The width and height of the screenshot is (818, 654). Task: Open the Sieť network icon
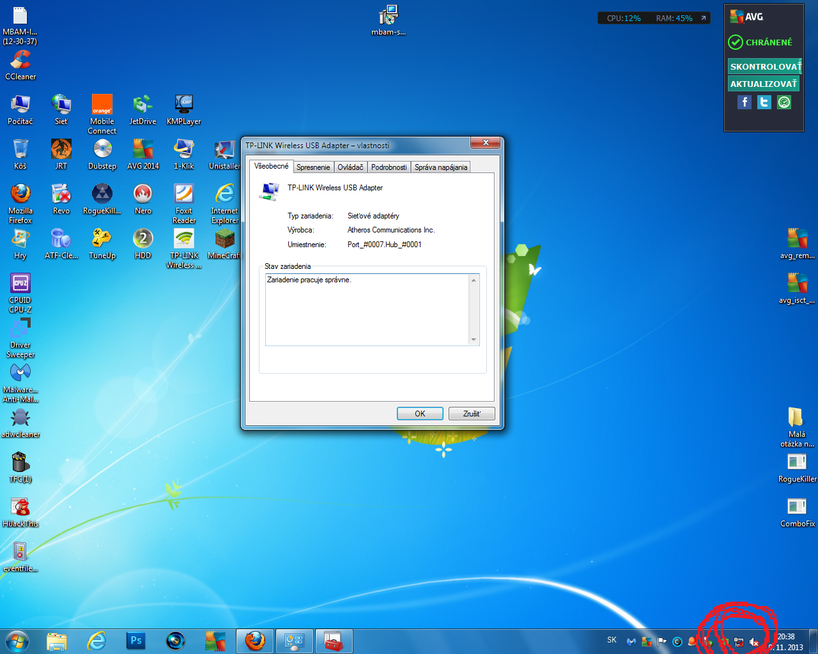click(61, 109)
